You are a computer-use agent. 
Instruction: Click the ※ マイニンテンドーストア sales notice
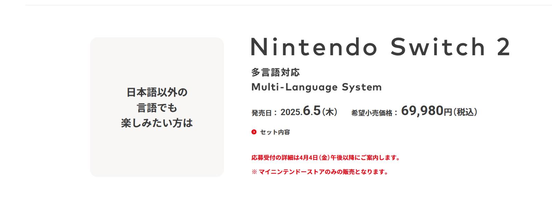click(x=320, y=172)
